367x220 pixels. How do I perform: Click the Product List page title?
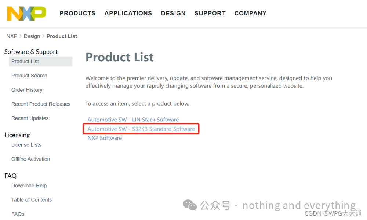click(119, 57)
